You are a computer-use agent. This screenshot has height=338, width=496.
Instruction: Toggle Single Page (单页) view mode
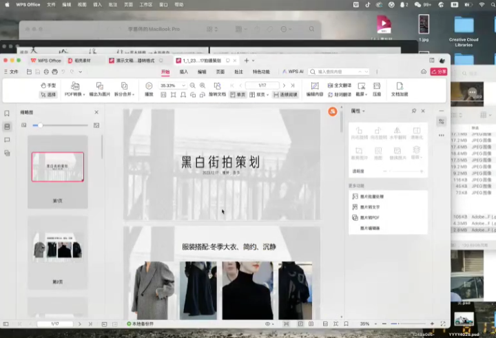tap(238, 94)
